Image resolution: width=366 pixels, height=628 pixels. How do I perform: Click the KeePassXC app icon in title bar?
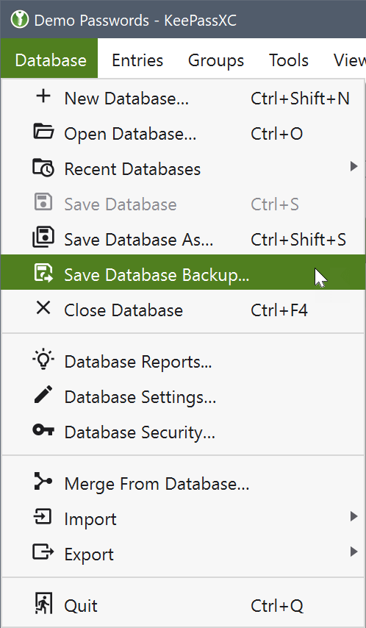pyautogui.click(x=20, y=19)
